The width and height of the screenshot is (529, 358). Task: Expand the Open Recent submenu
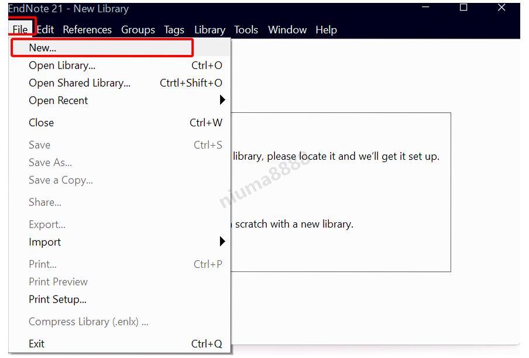[x=120, y=100]
